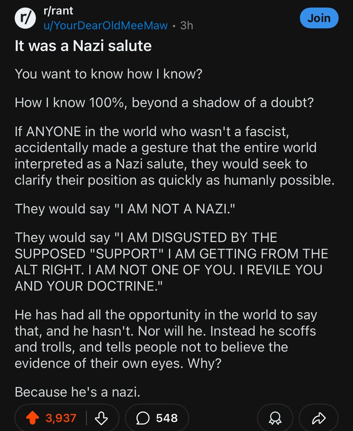Select the line You want to know how I know?
This screenshot has width=353, height=431.
click(x=109, y=74)
